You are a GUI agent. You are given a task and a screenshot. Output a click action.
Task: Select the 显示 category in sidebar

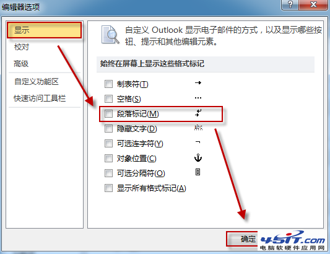[x=44, y=30]
